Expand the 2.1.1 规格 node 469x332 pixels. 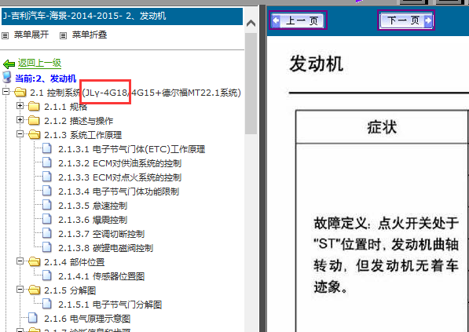click(20, 105)
